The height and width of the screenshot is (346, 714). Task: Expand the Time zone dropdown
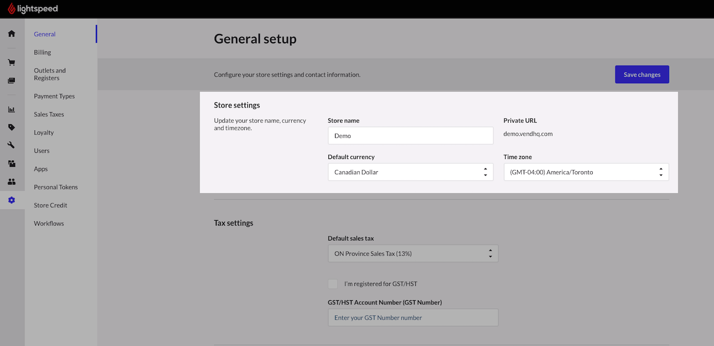(x=586, y=172)
